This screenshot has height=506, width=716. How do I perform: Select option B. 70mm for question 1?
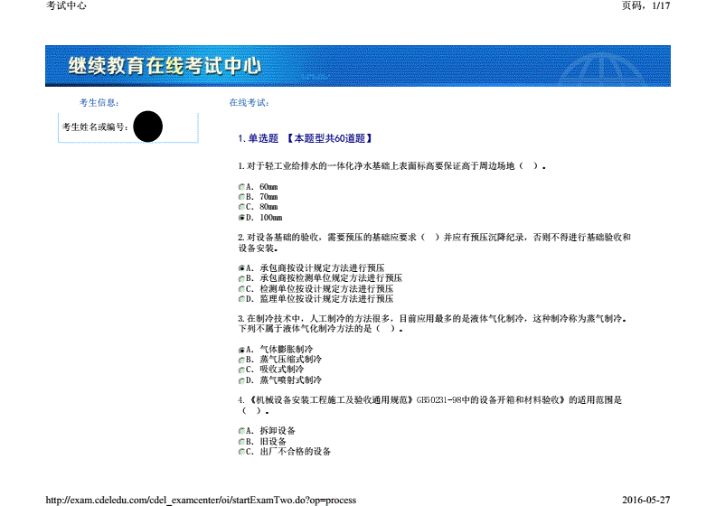coord(241,197)
